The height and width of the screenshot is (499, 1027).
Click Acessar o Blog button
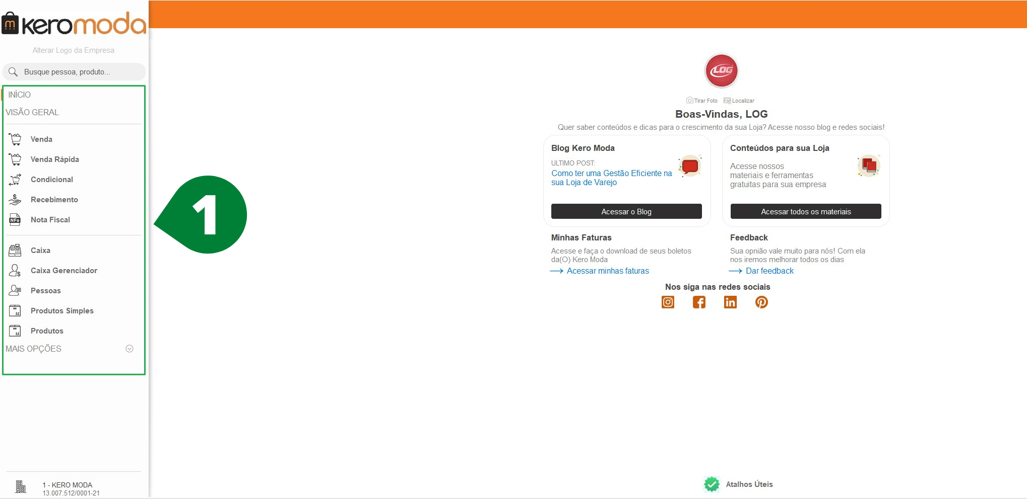coord(626,211)
